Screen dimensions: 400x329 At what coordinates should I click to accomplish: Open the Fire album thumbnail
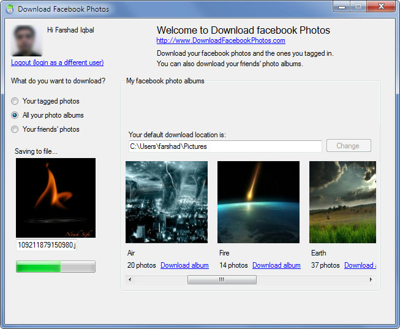pos(258,202)
